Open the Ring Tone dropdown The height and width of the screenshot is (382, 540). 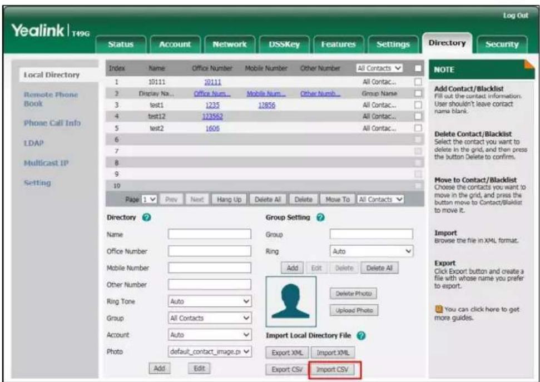point(210,301)
